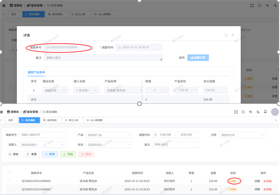Check the box for order QCDB20241011000002
This screenshot has width=280, height=195.
pos(10,189)
